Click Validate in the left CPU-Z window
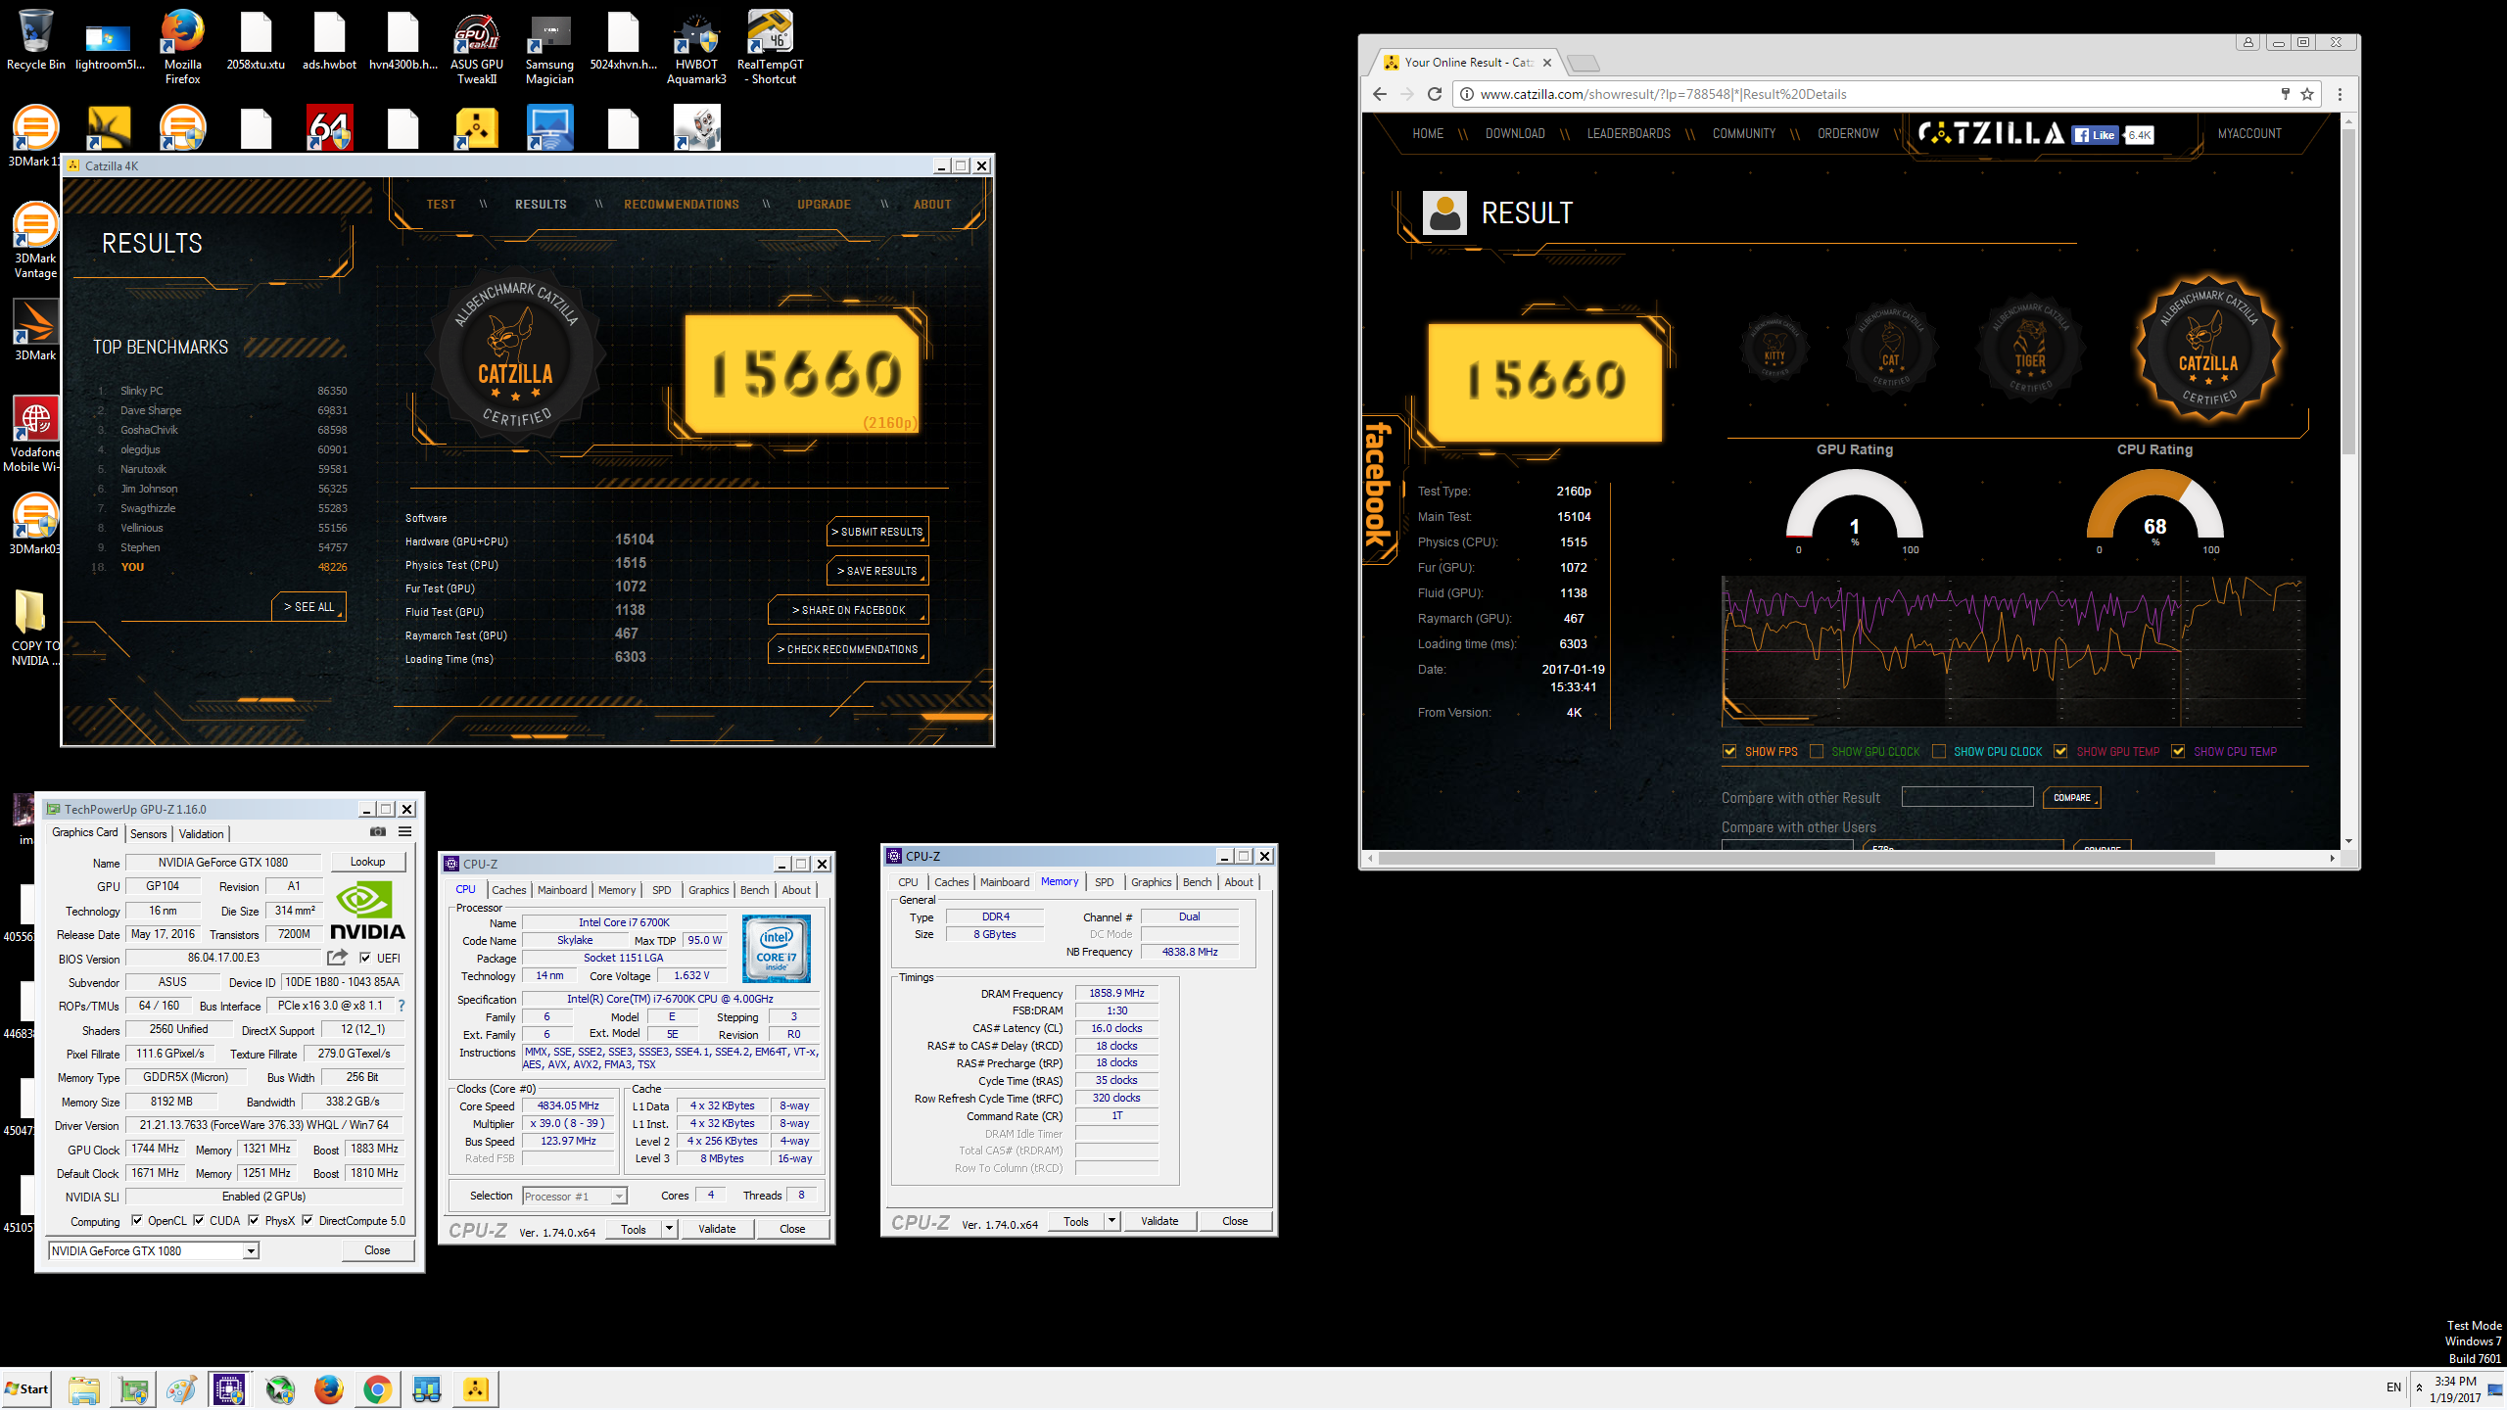The width and height of the screenshot is (2507, 1410). [717, 1229]
